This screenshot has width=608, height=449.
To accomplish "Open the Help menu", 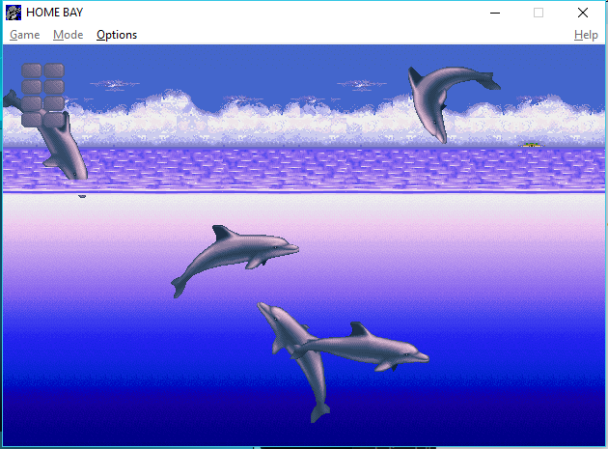I will pyautogui.click(x=586, y=35).
